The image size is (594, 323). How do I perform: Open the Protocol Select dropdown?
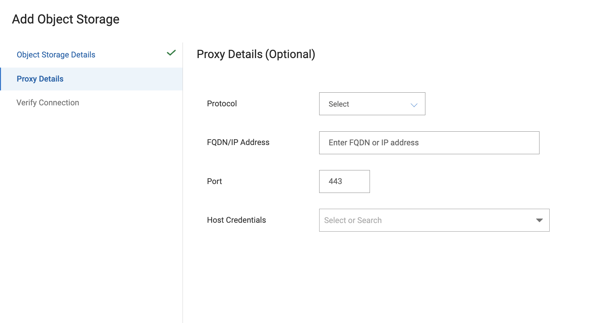pyautogui.click(x=372, y=104)
